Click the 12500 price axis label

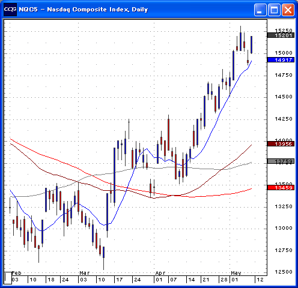tap(284, 272)
